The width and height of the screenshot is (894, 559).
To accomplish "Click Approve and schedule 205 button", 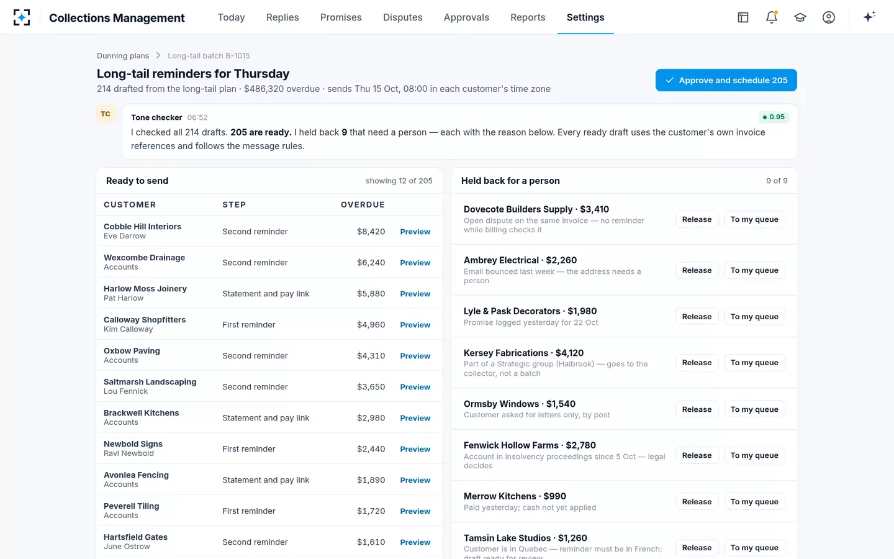I will click(726, 80).
